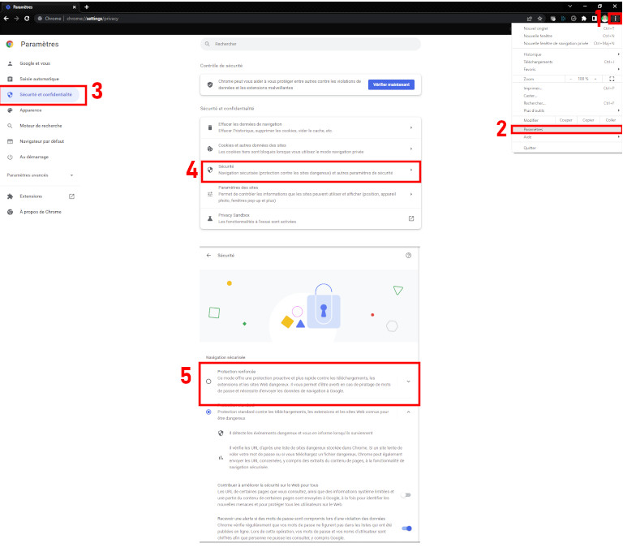
Task: Click the Saisie automatique clipboard icon
Action: tap(10, 79)
